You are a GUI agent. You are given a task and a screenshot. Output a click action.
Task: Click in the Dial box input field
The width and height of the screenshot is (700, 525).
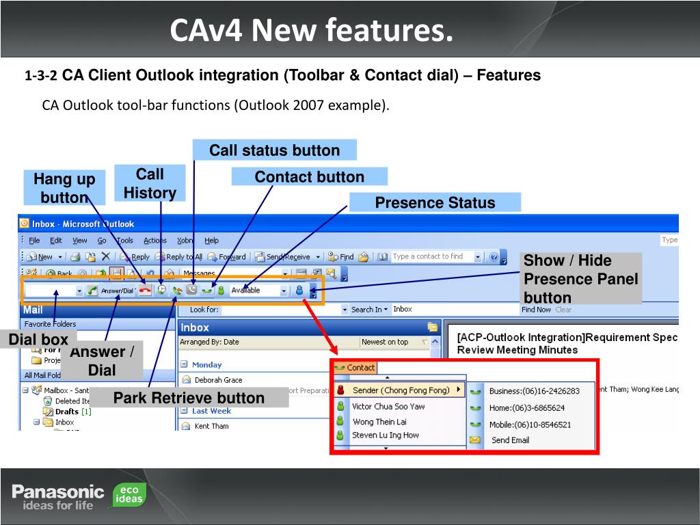tap(50, 291)
